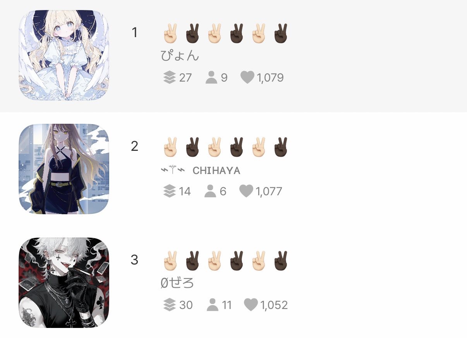The width and height of the screenshot is (467, 338).
Task: Select the peace-sign emoji title of rank 1
Action: (225, 33)
